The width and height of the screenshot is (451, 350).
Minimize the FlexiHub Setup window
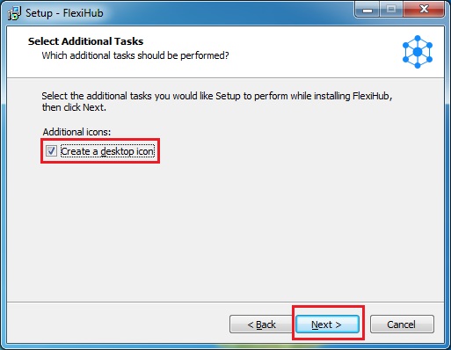tap(367, 10)
